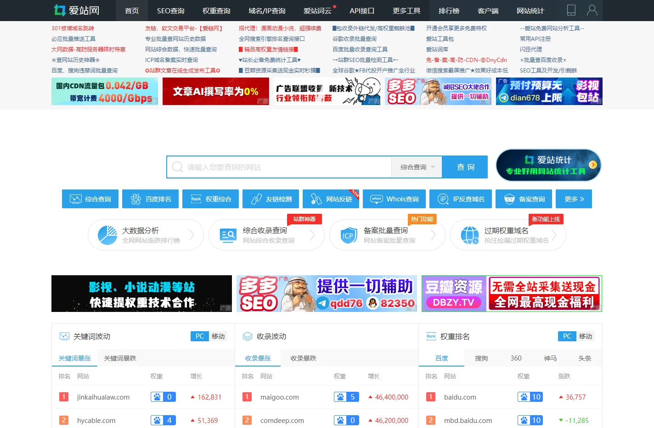The image size is (654, 428).
Task: Select the 神马 ranking tab
Action: tap(550, 358)
